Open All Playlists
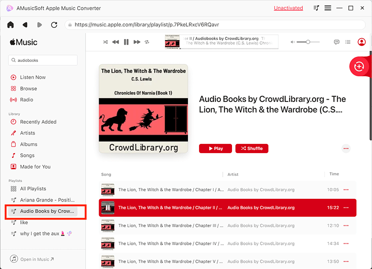Screen dimensions: 372x269 click(28, 189)
